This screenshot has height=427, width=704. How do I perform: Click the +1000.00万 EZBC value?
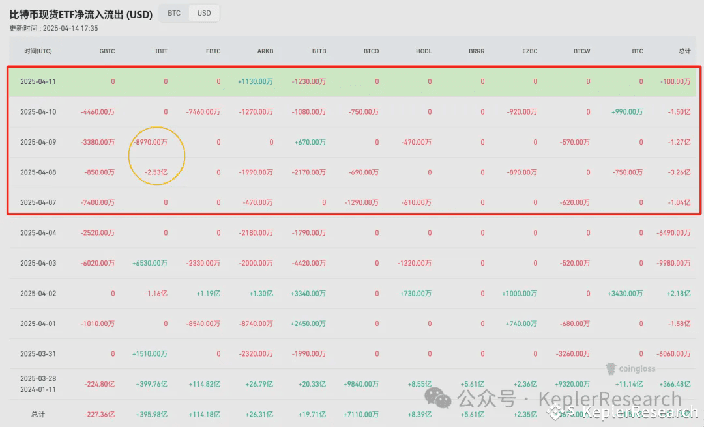click(520, 294)
